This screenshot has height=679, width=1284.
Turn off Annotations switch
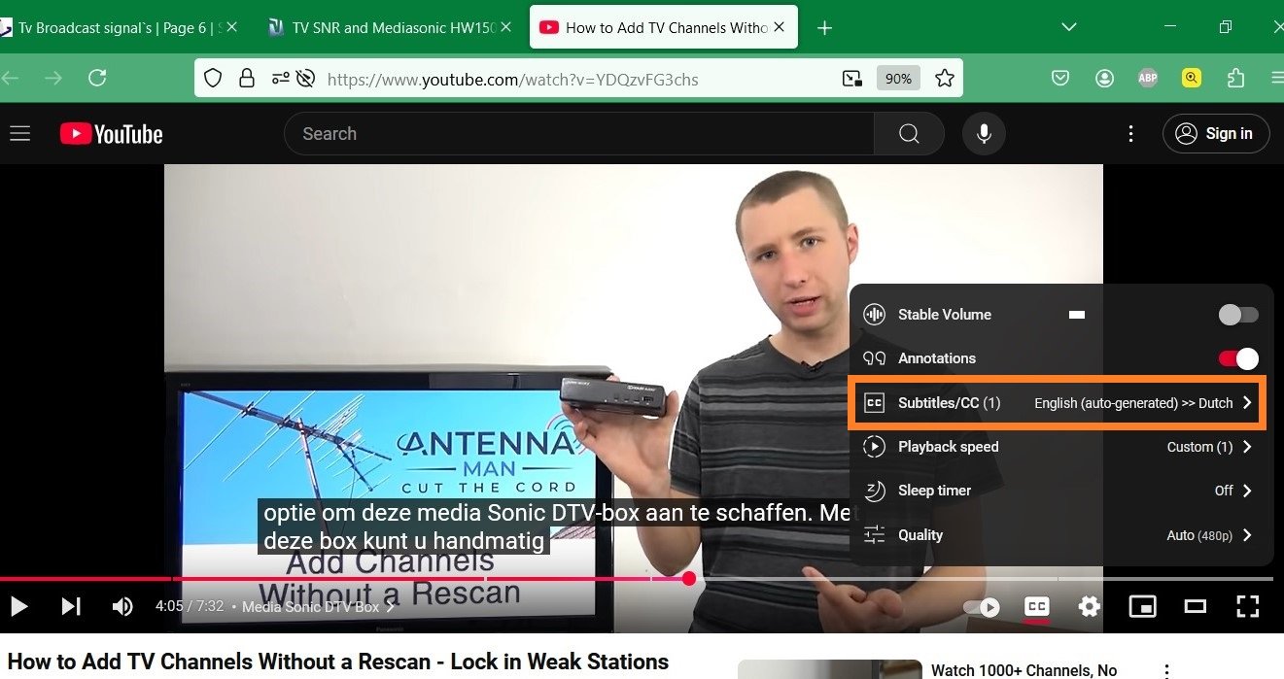(1238, 358)
